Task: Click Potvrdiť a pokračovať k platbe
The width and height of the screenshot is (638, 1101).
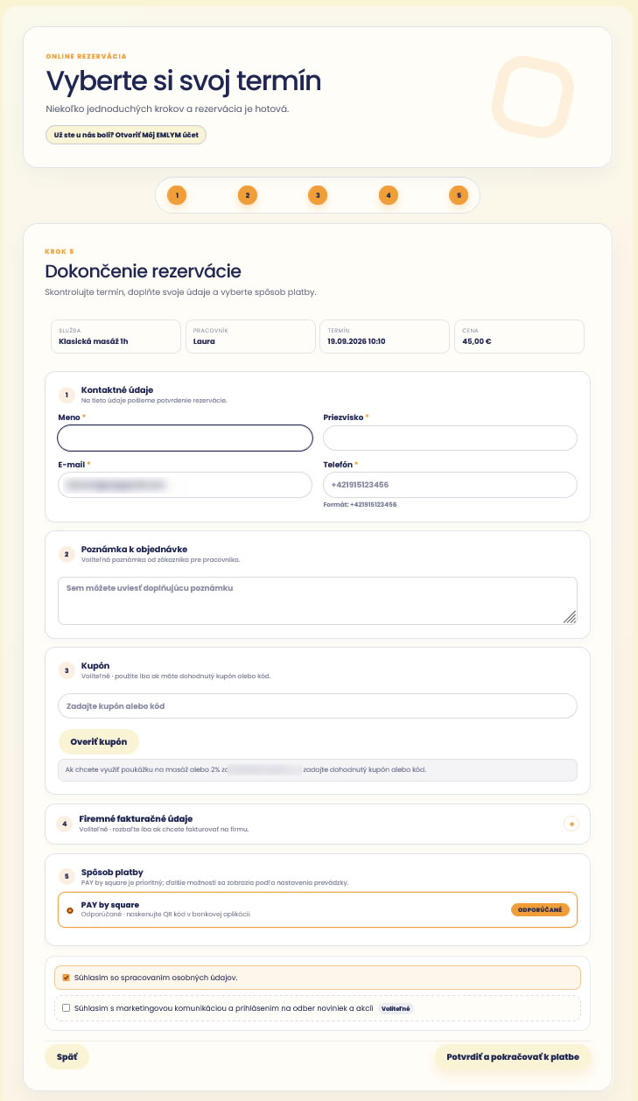Action: 513,1057
